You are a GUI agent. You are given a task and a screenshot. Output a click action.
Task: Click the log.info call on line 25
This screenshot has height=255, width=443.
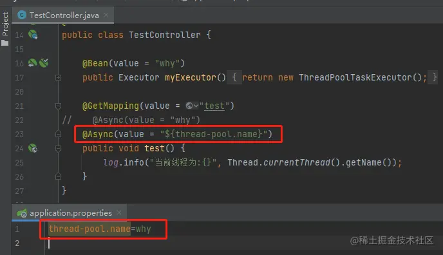(x=124, y=162)
